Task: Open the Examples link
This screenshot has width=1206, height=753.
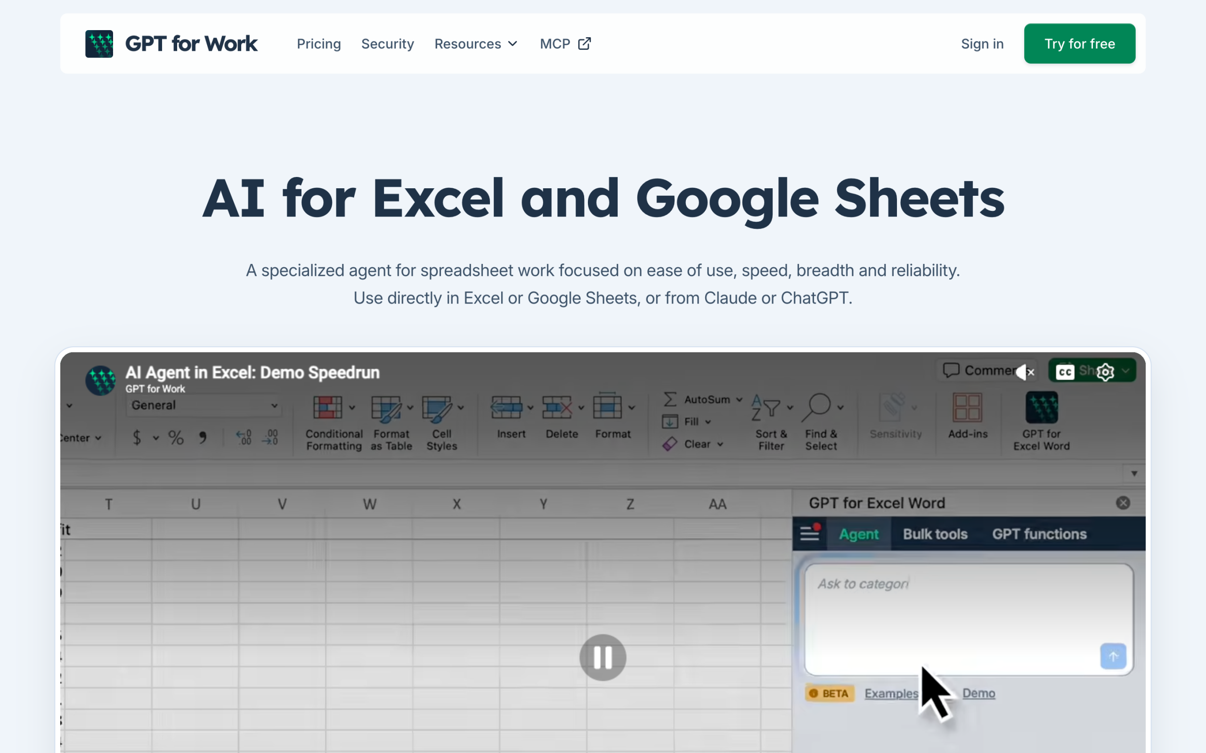Action: click(891, 693)
